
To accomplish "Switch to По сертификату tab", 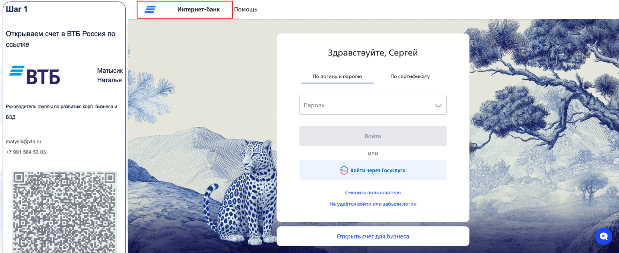I will [410, 77].
